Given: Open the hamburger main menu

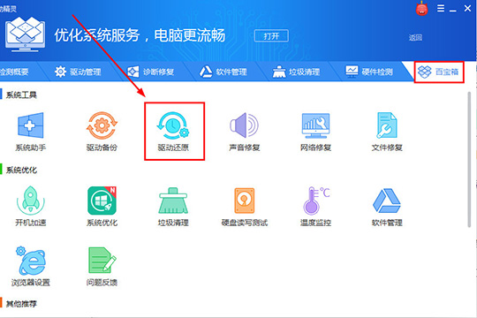Looking at the screenshot, I should [441, 8].
